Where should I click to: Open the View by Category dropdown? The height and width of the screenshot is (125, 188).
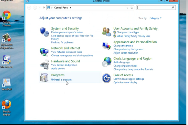155,18
